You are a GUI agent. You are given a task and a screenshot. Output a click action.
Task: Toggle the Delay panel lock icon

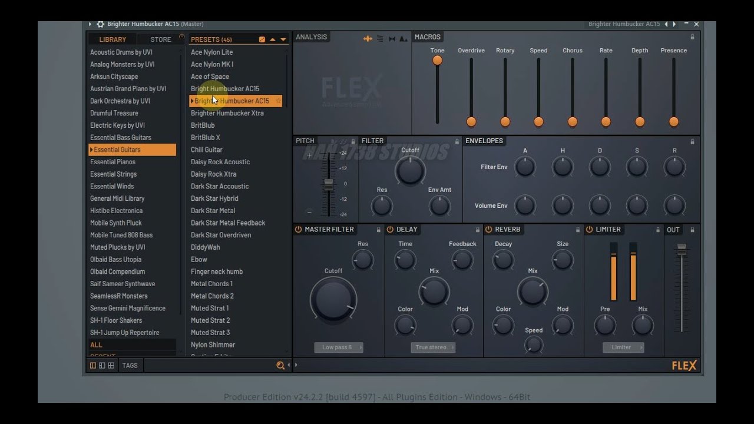477,230
